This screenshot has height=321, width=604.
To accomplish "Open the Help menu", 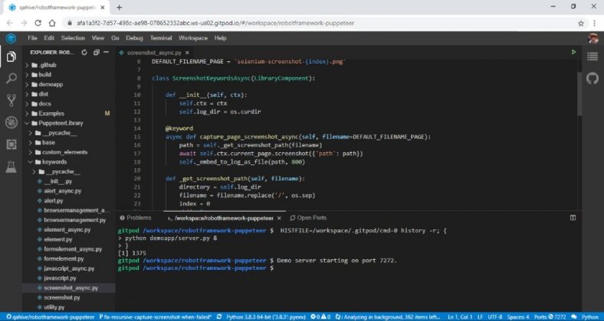I will 220,38.
